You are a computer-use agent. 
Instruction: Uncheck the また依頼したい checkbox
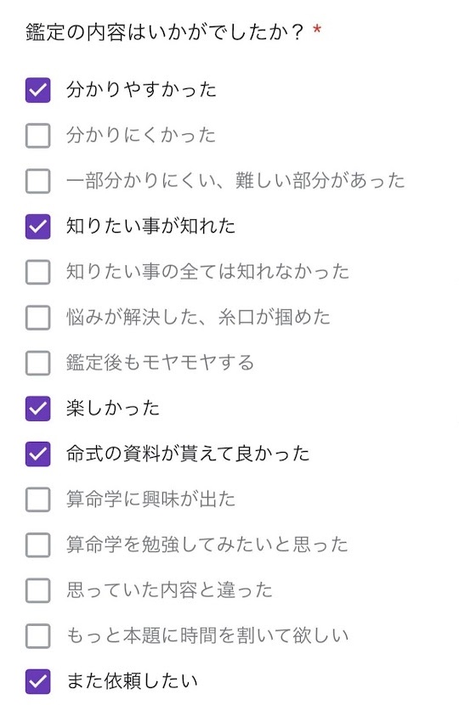coord(37,681)
